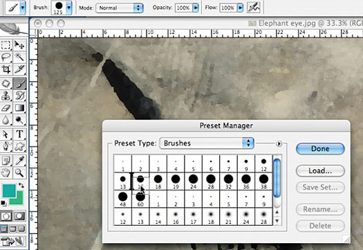Image resolution: width=363 pixels, height=250 pixels.
Task: Click the Save Set... button
Action: (320, 187)
